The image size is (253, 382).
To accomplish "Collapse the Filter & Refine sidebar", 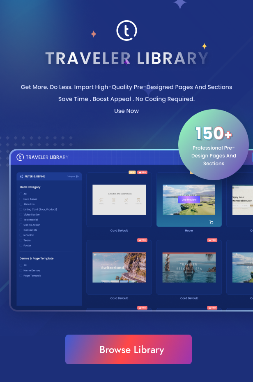I will (x=73, y=176).
